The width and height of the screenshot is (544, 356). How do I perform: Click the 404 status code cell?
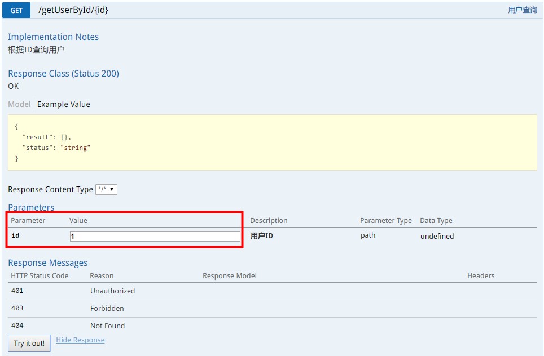[17, 326]
